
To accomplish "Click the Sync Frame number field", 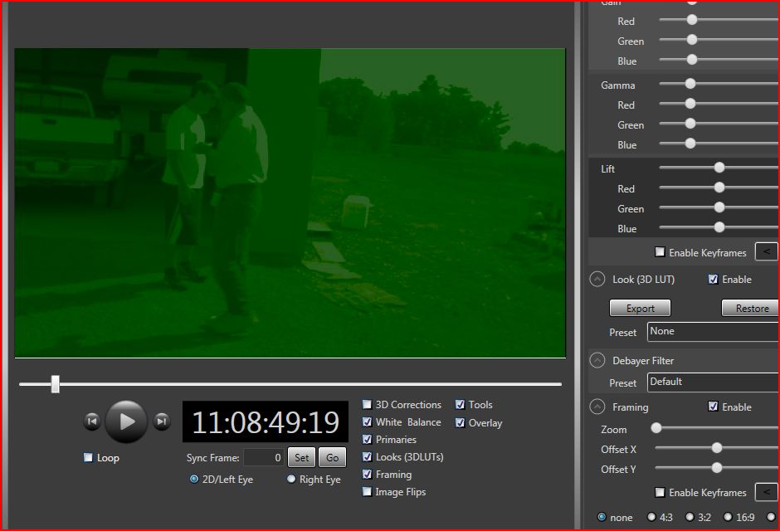I will [x=263, y=457].
